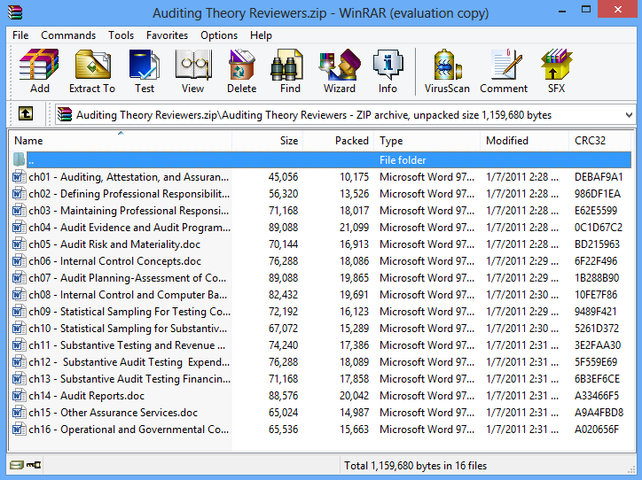
Task: Expand the address bar path dropdown
Action: point(629,115)
